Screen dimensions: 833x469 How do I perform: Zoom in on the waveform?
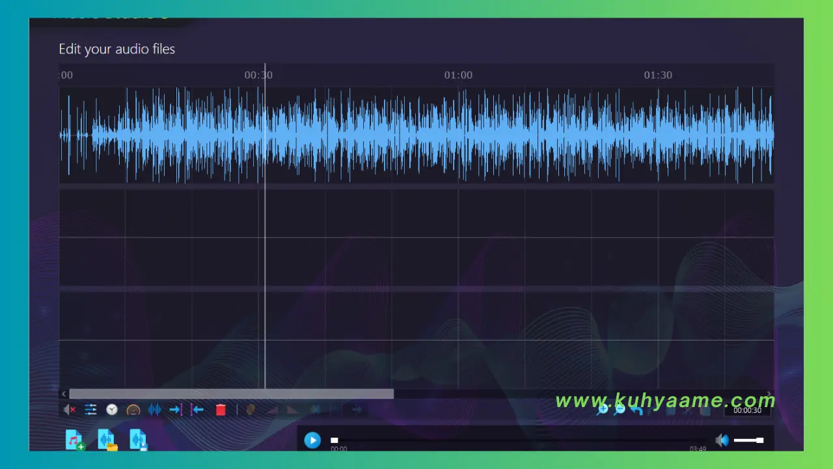coord(603,409)
